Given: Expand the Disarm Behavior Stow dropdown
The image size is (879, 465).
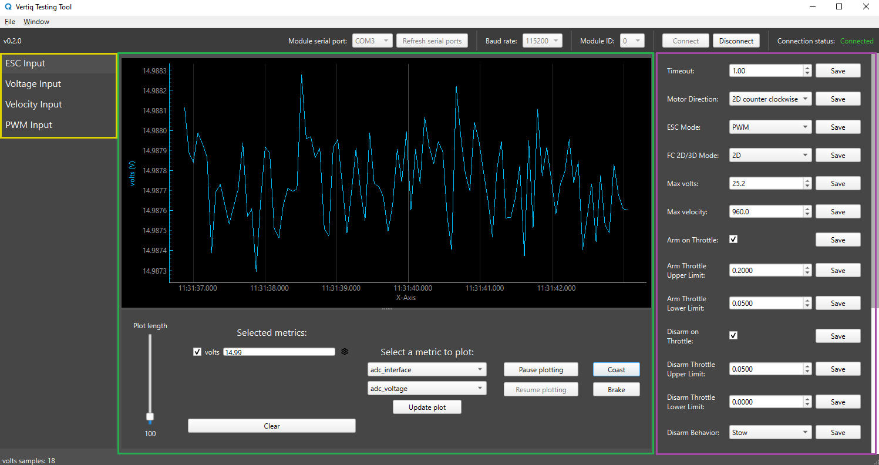Looking at the screenshot, I should click(x=770, y=432).
